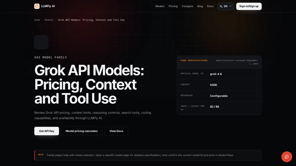The width and height of the screenshot is (296, 166).
Task: Click the Family pages note sentence
Action: [x=140, y=155]
